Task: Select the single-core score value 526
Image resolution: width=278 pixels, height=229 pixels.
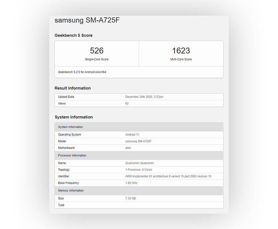Action: [x=97, y=50]
